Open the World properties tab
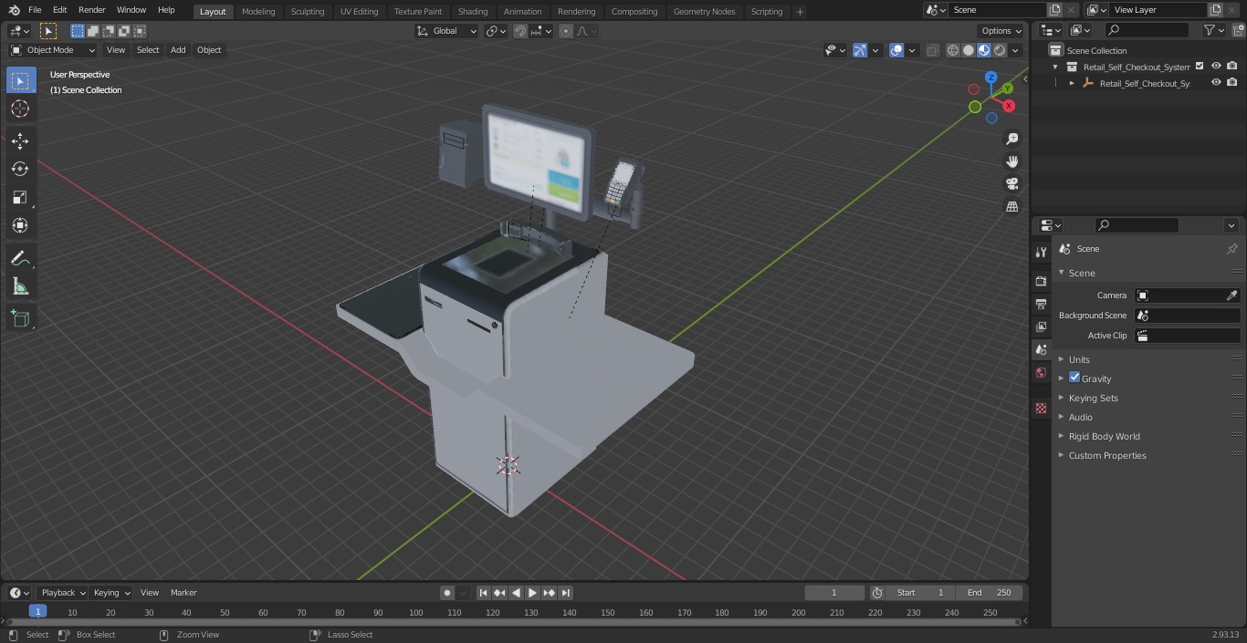The height and width of the screenshot is (643, 1247). 1041,372
